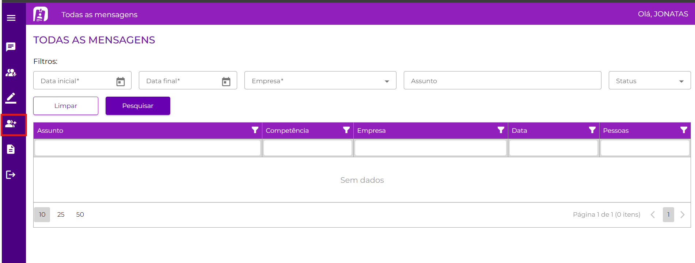
Task: Click the app logo badge icon
Action: point(41,14)
